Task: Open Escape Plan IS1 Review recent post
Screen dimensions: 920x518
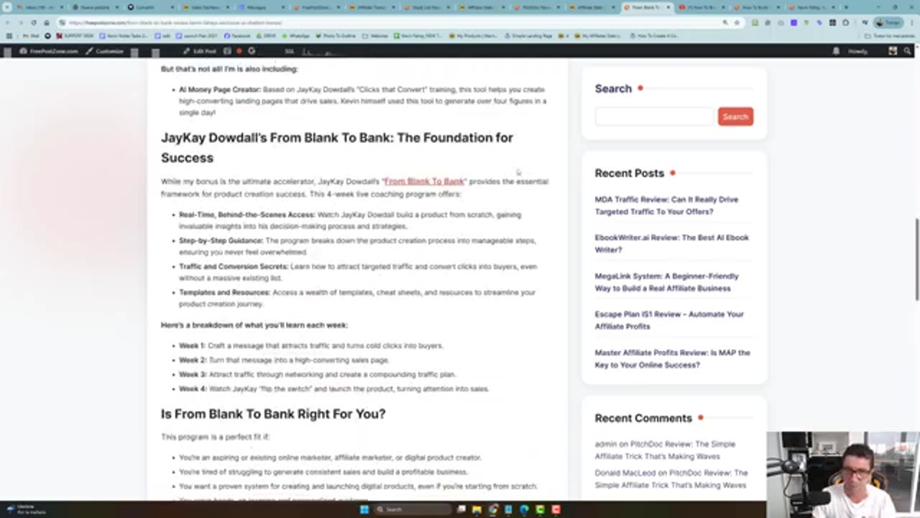Action: [669, 320]
